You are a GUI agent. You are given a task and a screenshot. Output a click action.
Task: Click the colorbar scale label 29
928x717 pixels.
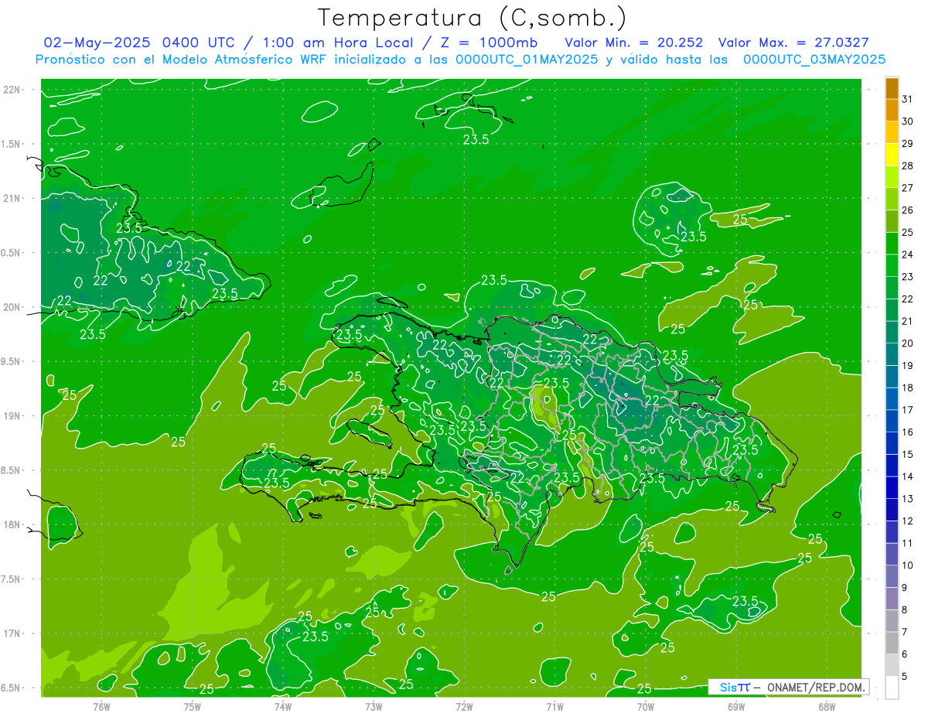[x=908, y=144]
